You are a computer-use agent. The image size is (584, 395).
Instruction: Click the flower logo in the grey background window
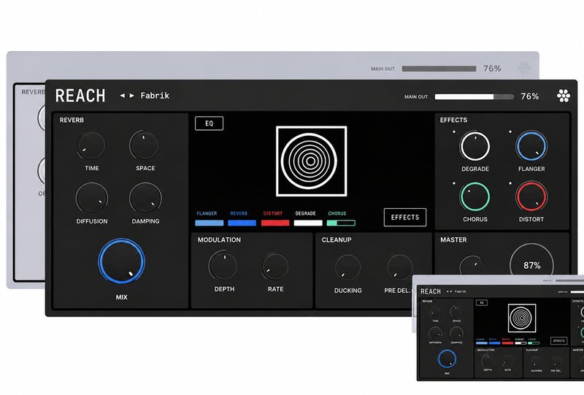tap(524, 68)
